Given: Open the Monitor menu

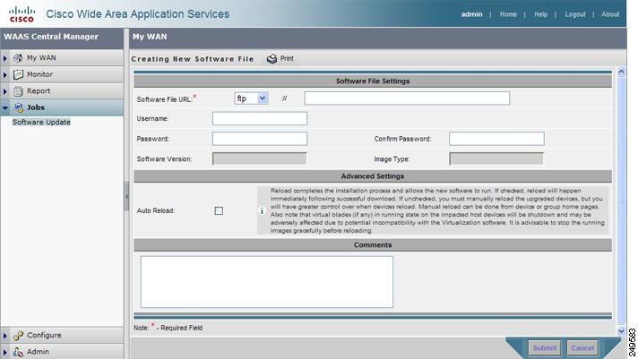Looking at the screenshot, I should click(62, 74).
